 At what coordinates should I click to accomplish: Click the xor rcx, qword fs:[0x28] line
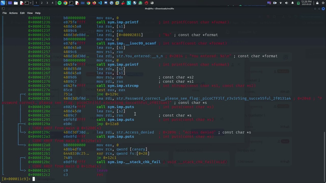coord(123,154)
